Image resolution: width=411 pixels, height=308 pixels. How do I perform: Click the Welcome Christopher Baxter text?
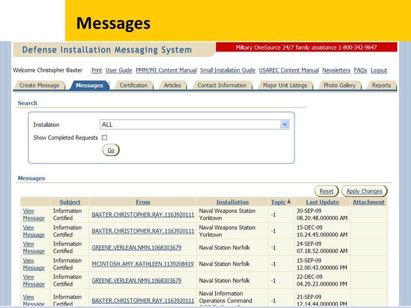48,70
